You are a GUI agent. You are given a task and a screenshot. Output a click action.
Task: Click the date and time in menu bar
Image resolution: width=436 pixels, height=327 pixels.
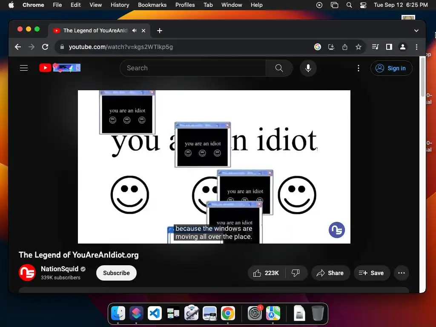[x=400, y=5]
